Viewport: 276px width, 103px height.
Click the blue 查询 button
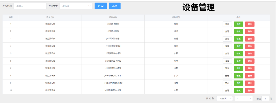(101, 6)
